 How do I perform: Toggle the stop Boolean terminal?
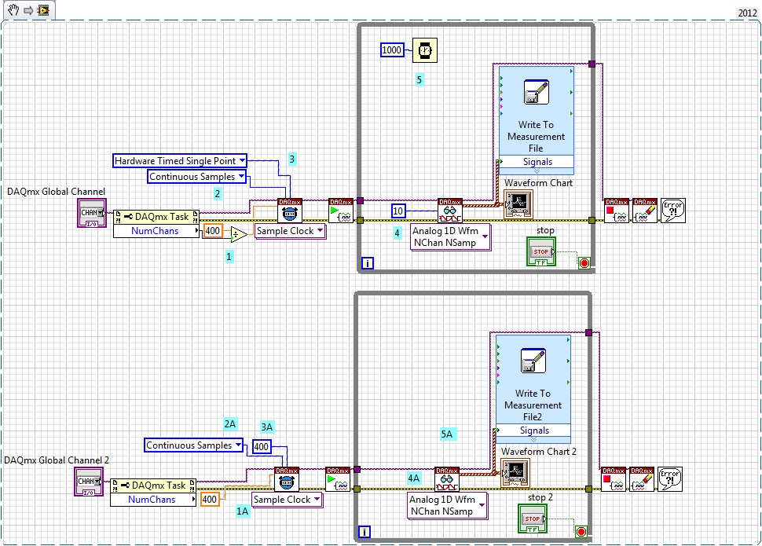pos(541,251)
